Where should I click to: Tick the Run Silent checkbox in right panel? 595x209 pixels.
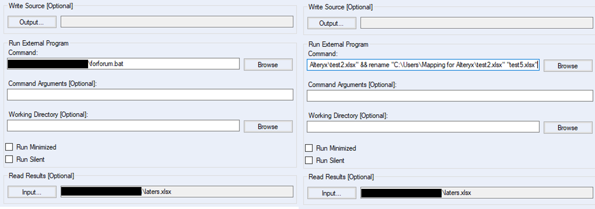point(309,160)
